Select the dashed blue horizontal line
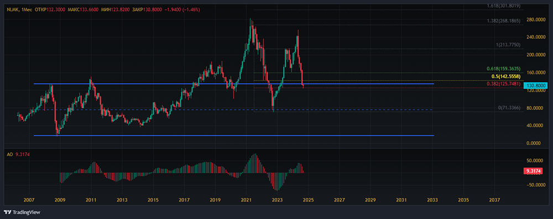The width and height of the screenshot is (553, 219). tap(234, 109)
